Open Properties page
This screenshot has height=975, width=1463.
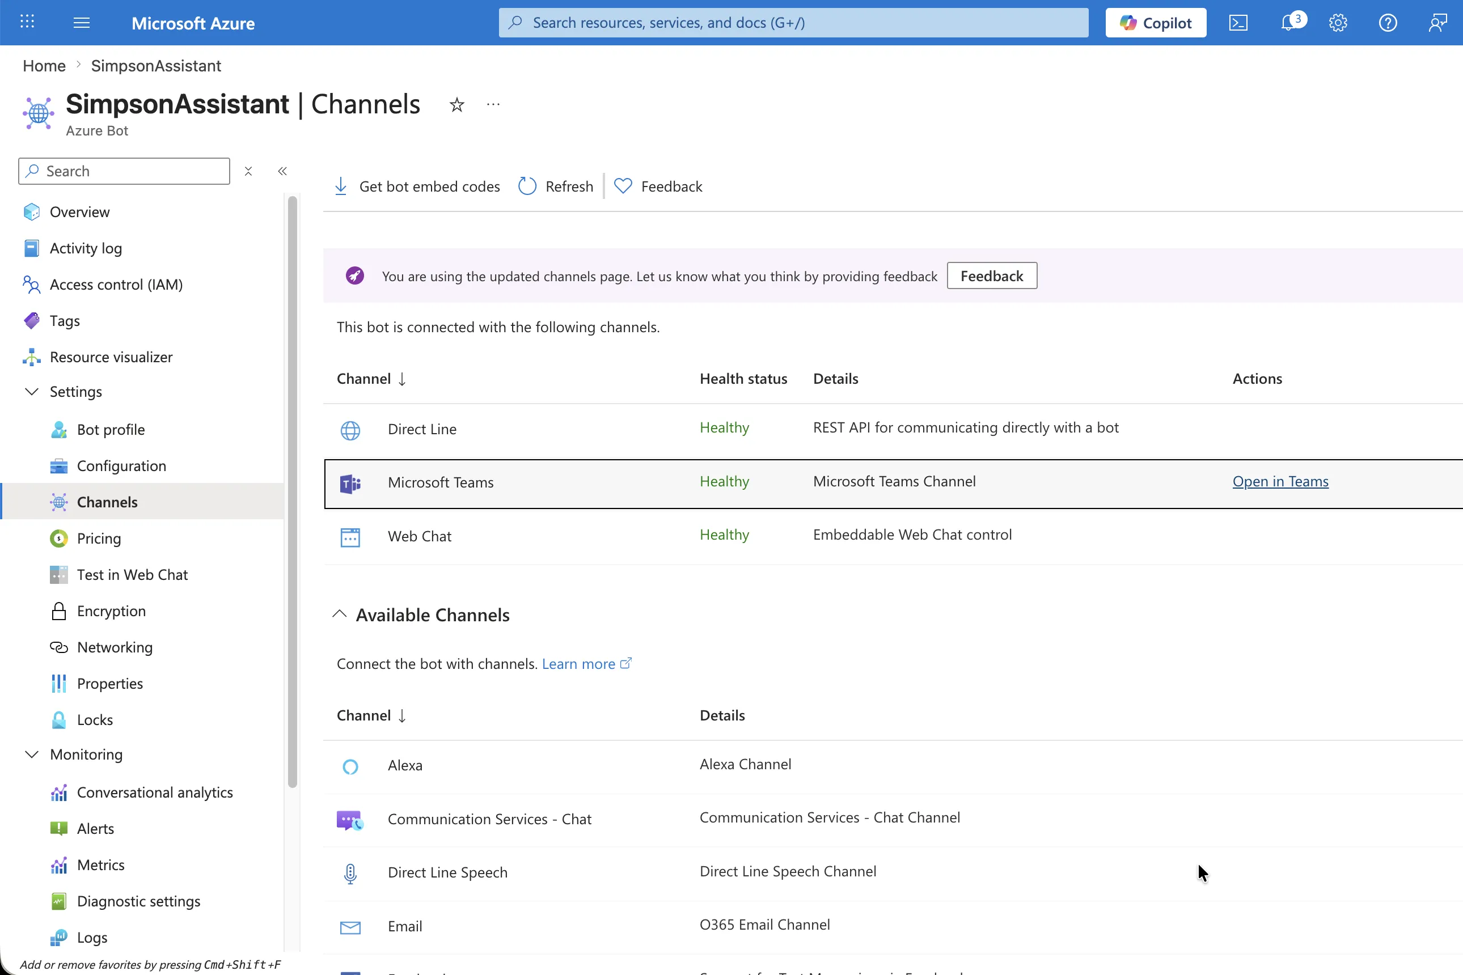(x=109, y=684)
